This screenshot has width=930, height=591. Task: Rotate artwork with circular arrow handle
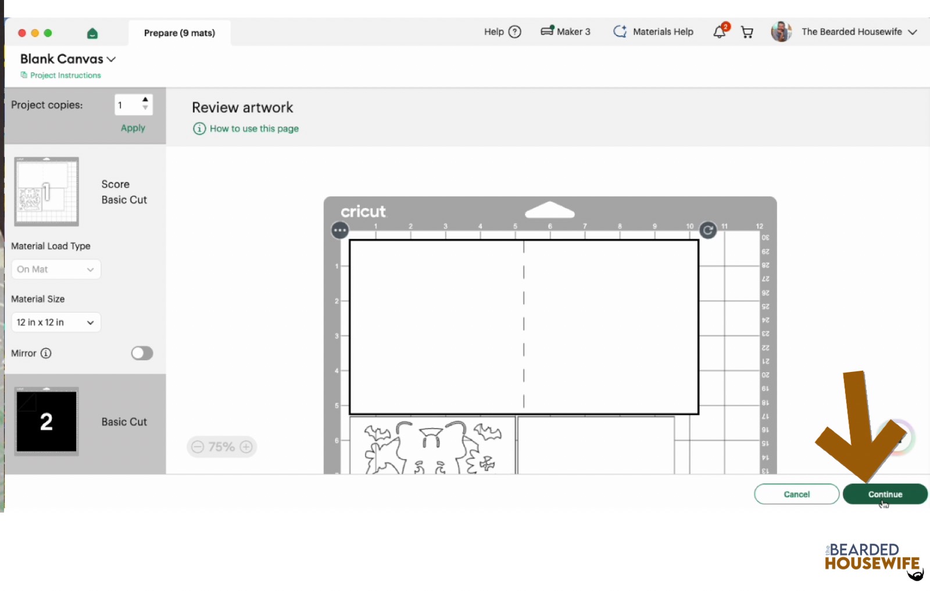point(708,230)
